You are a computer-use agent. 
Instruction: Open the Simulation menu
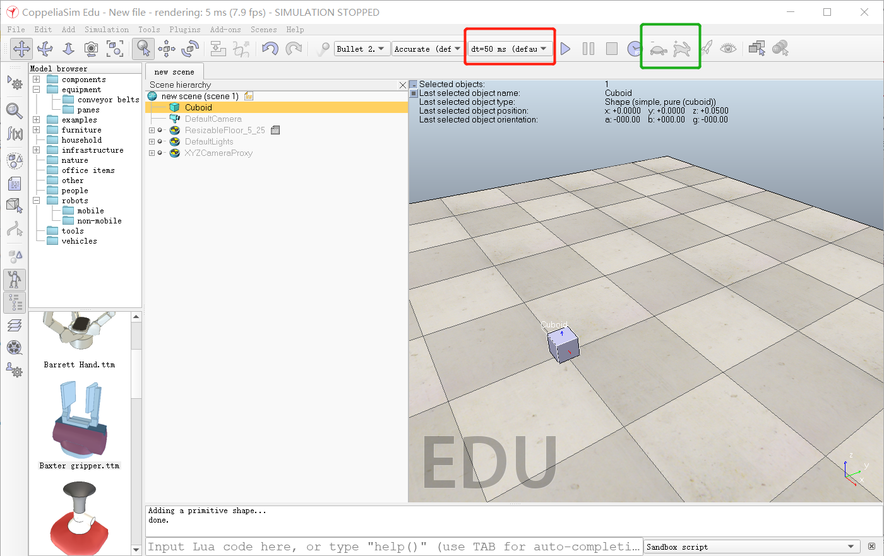point(106,29)
